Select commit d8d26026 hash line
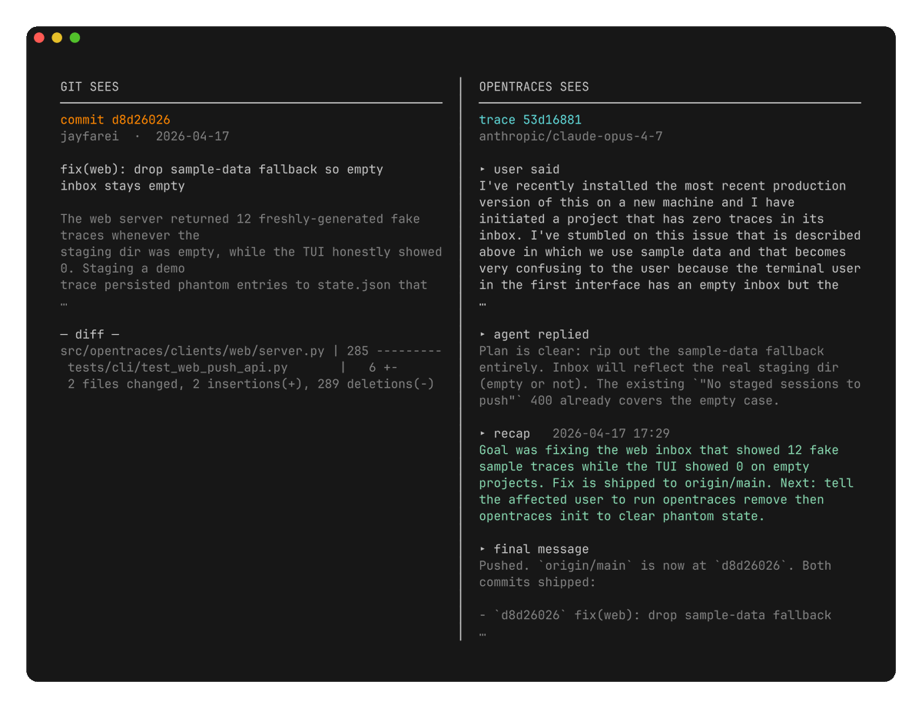 115,120
